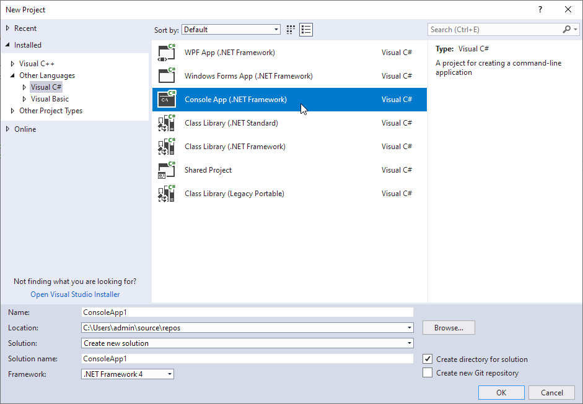This screenshot has width=583, height=404.
Task: Close the New Project dialog
Action: (x=568, y=10)
